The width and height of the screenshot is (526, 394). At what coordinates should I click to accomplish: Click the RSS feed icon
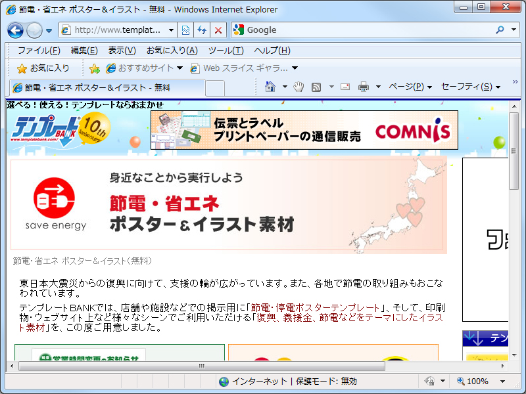(x=318, y=86)
